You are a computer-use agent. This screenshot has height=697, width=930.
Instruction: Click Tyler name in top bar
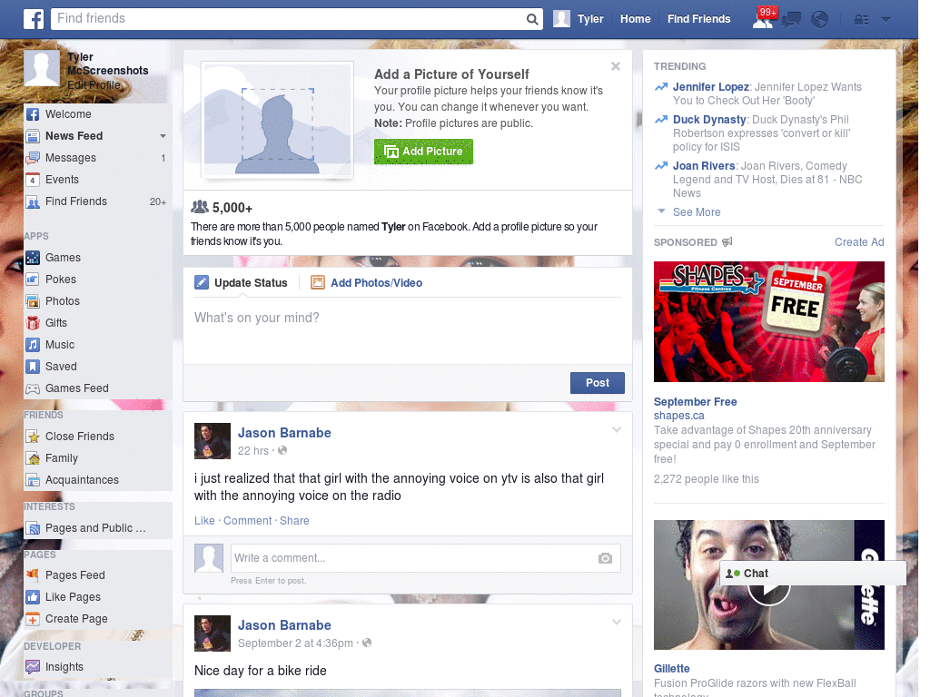[590, 19]
